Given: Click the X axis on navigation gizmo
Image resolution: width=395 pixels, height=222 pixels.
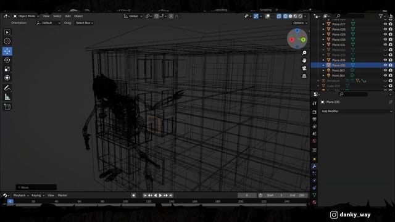Looking at the screenshot, I should pyautogui.click(x=292, y=39).
